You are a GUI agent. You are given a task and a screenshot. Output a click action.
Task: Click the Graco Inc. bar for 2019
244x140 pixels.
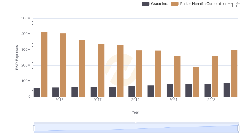click(x=132, y=91)
